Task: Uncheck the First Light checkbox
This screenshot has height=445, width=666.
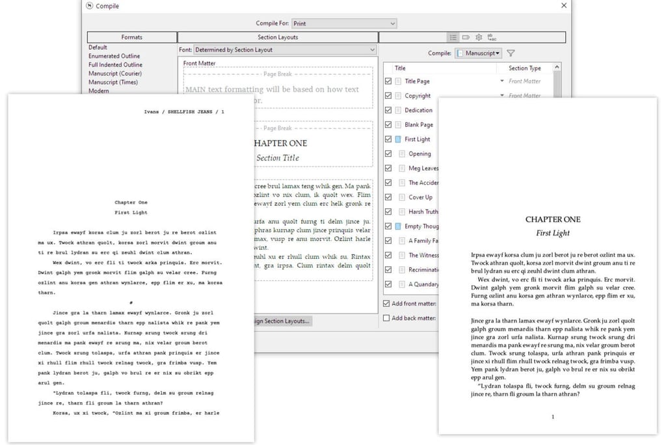Action: (388, 139)
